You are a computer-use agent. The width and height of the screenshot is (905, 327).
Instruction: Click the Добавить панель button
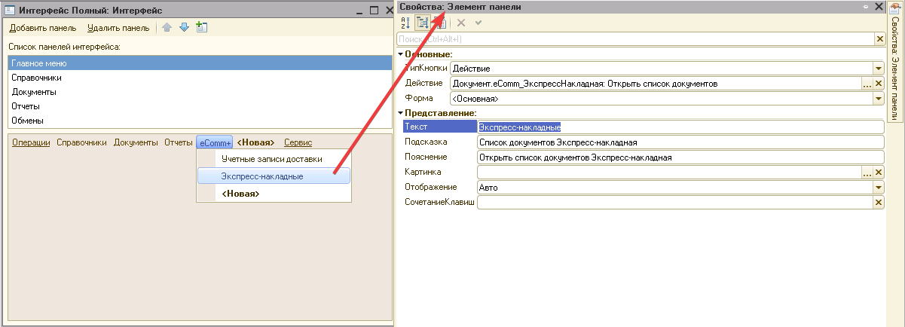(x=43, y=28)
